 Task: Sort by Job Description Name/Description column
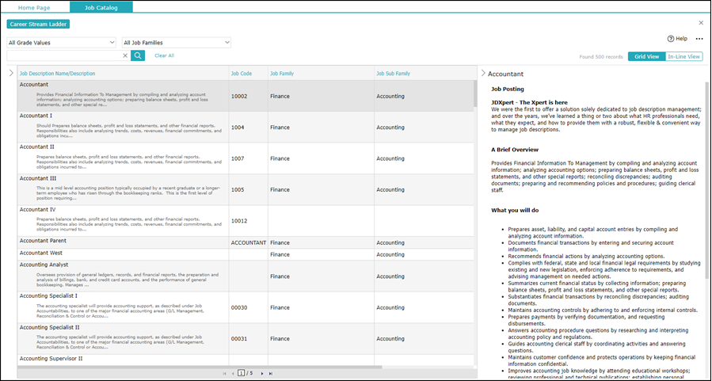pos(57,73)
